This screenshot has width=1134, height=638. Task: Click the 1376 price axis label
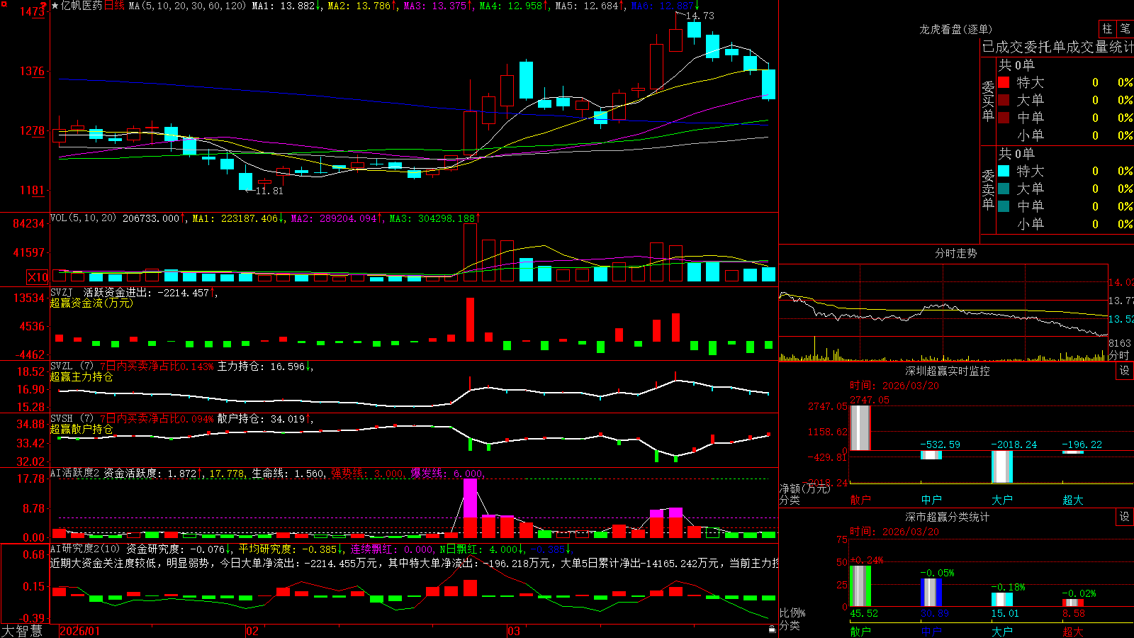pos(31,71)
